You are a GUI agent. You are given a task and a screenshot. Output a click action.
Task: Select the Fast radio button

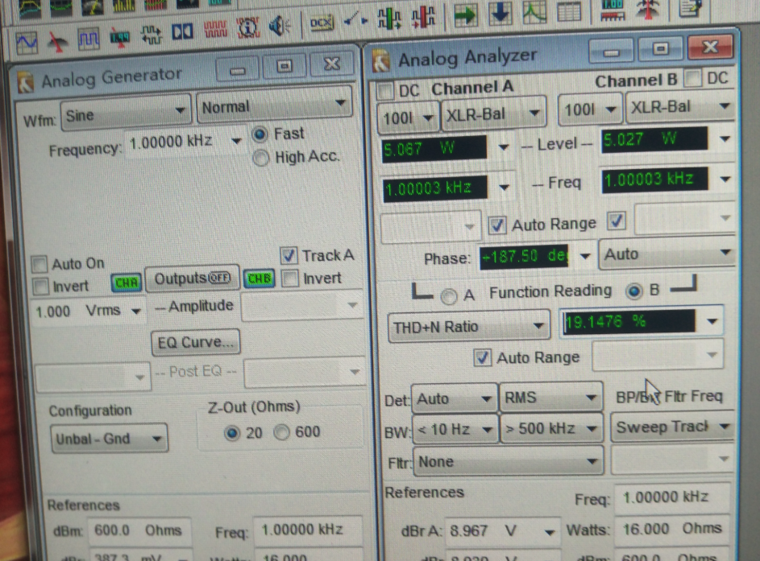point(260,134)
